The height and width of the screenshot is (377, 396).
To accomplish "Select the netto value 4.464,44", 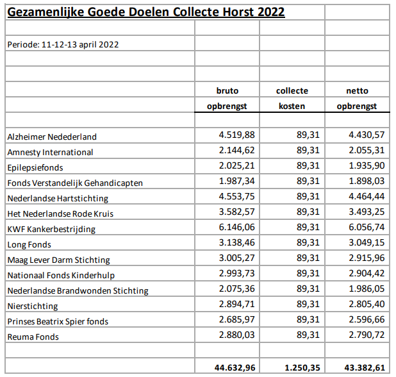I will 367,197.
